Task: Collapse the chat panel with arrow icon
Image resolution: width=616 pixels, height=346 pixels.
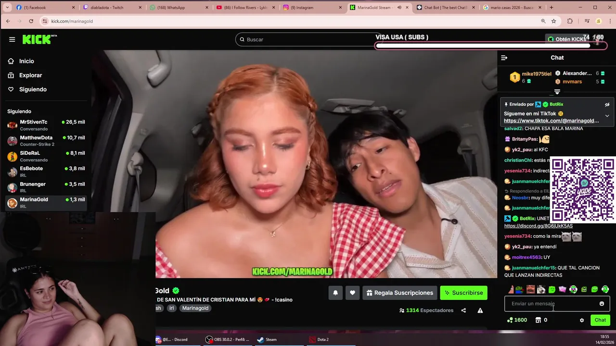Action: pyautogui.click(x=504, y=58)
